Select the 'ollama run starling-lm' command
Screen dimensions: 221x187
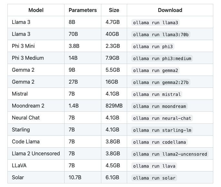(x=162, y=130)
